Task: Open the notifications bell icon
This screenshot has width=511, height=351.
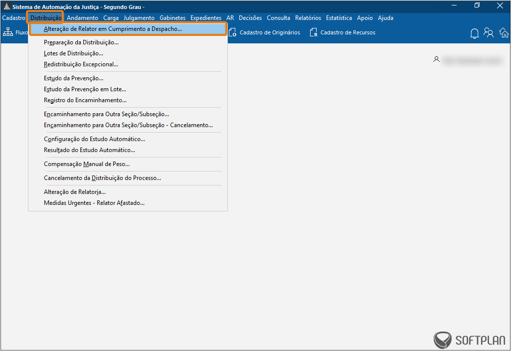Action: (x=475, y=33)
